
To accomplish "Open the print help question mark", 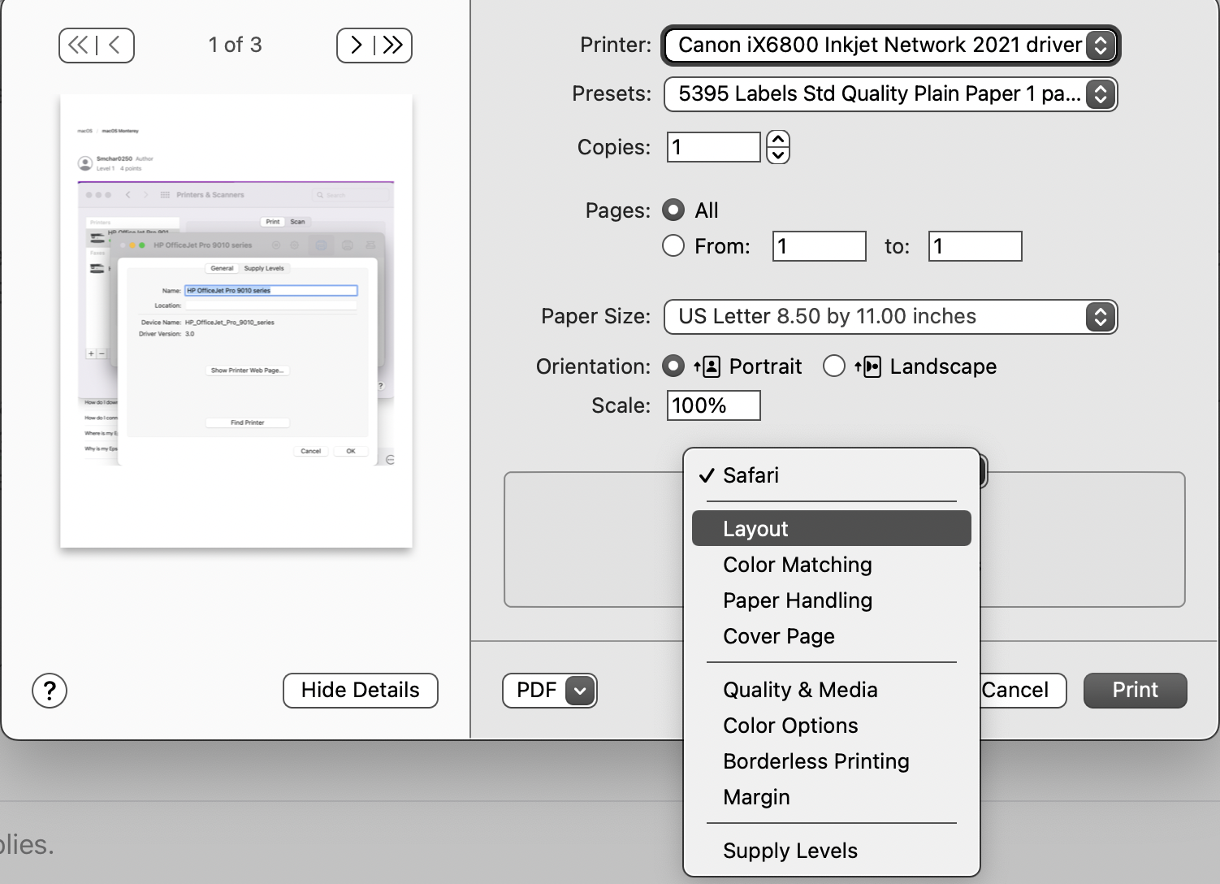I will 50,691.
